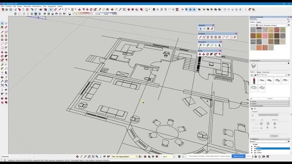Toggle visibility eye of the fourth outliner row
This screenshot has height=164, width=292.
[252, 153]
